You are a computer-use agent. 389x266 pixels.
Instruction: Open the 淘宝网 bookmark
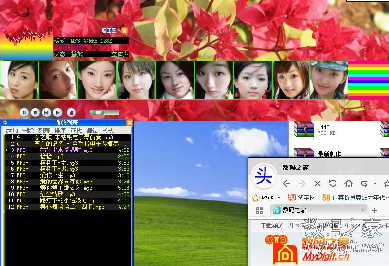pyautogui.click(x=301, y=198)
